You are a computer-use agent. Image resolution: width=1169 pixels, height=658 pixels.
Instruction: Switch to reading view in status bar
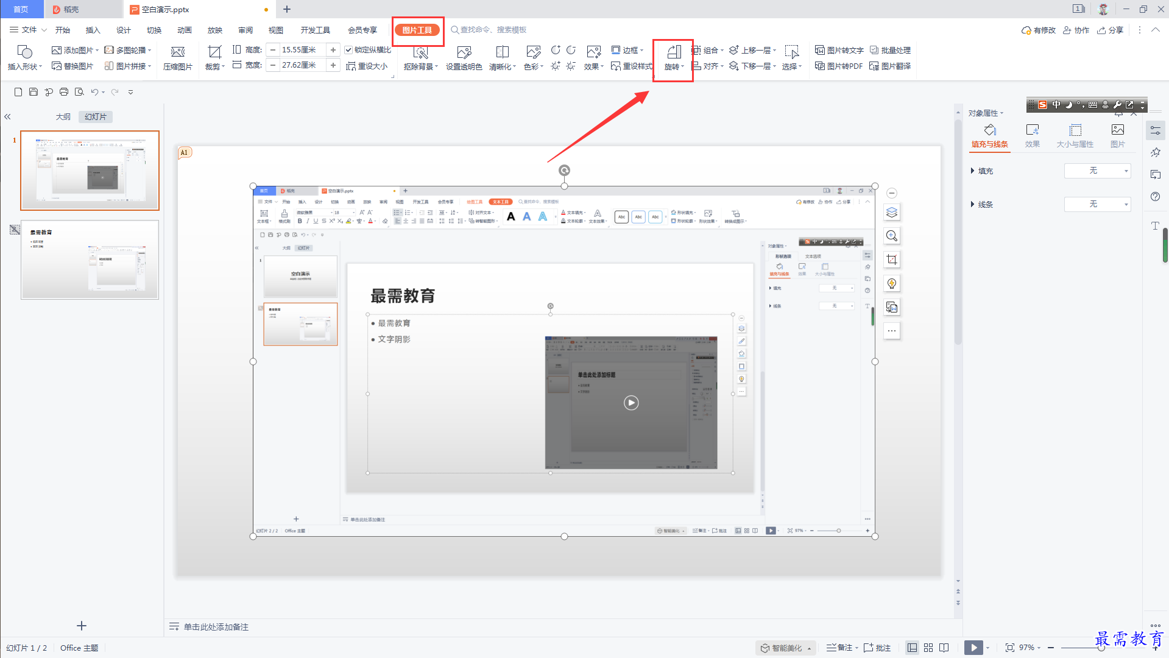tap(944, 648)
